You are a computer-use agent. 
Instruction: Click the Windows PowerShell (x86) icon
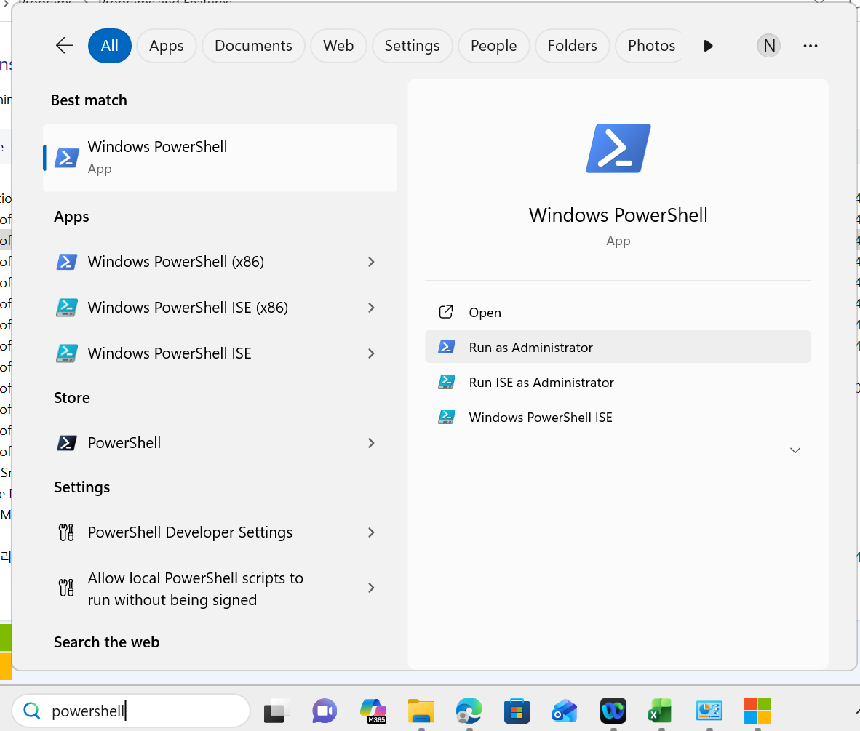coord(67,262)
